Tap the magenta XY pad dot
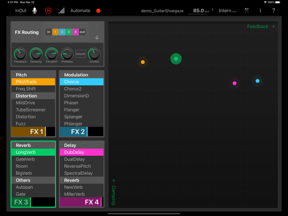This screenshot has width=288, height=216. 235,83
